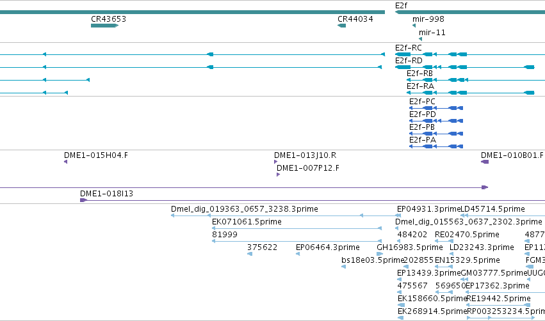Image resolution: width=545 pixels, height=321 pixels.
Task: Click the EK071061.5prime label
Action: pos(247,222)
